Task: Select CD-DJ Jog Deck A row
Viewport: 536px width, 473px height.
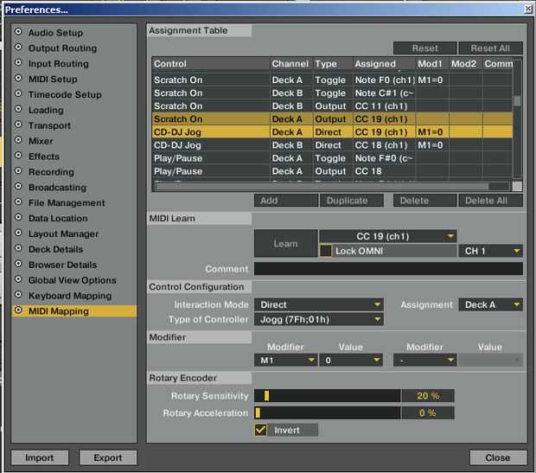Action: 332,132
